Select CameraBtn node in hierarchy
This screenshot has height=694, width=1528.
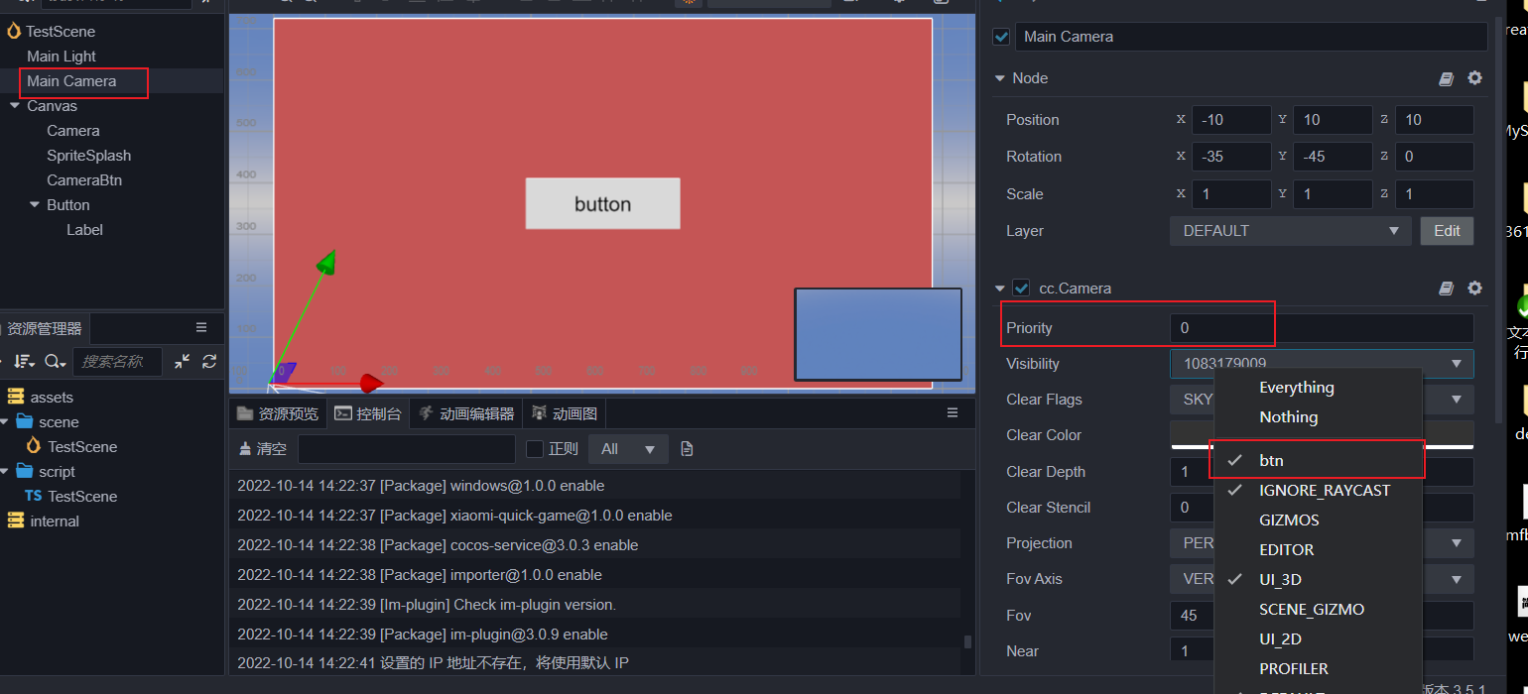click(84, 180)
